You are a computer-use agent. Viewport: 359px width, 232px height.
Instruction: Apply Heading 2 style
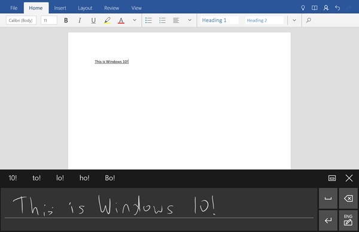(x=264, y=20)
